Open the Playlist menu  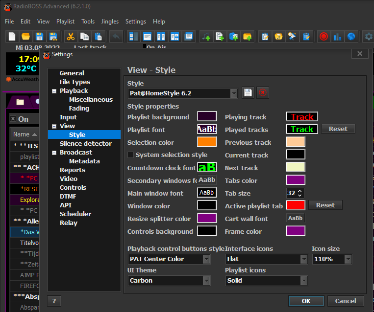click(65, 22)
